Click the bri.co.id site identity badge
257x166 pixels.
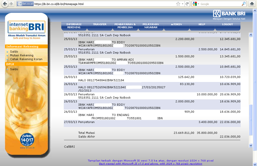click(25, 4)
